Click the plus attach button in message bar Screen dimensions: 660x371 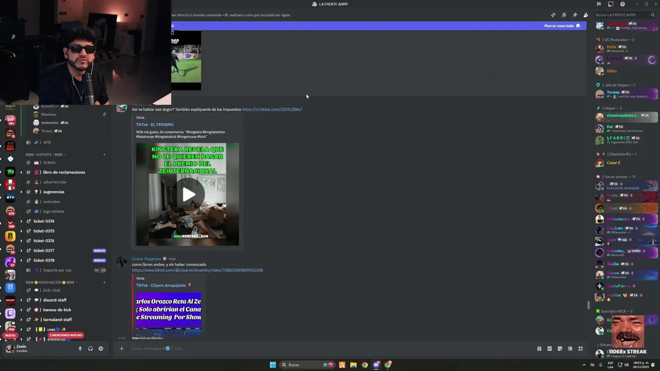(122, 349)
